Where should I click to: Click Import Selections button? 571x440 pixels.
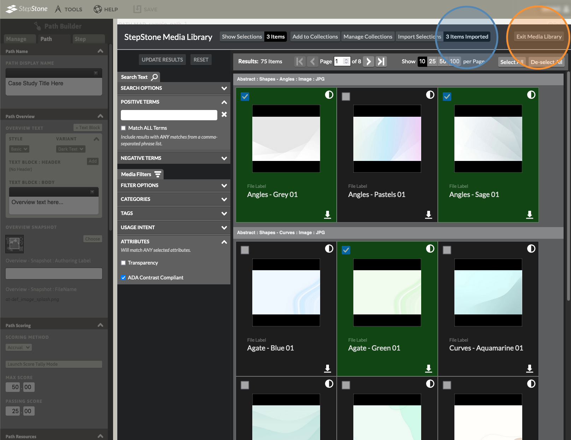(x=419, y=37)
